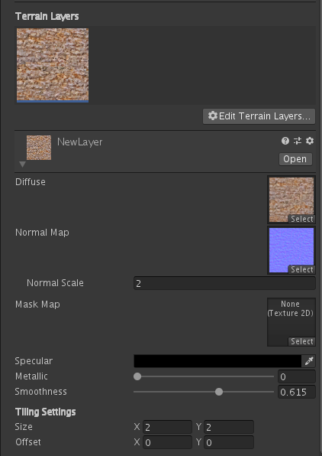322x456 pixels.
Task: Click the Smoothness 0.615 value field
Action: coord(297,392)
